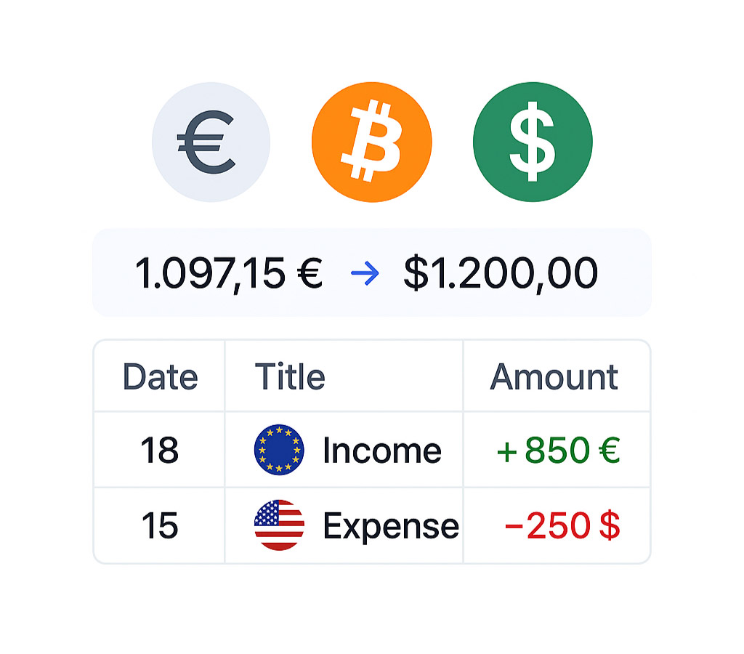The width and height of the screenshot is (744, 654).
Task: Click the European Union flag icon
Action: 279,451
